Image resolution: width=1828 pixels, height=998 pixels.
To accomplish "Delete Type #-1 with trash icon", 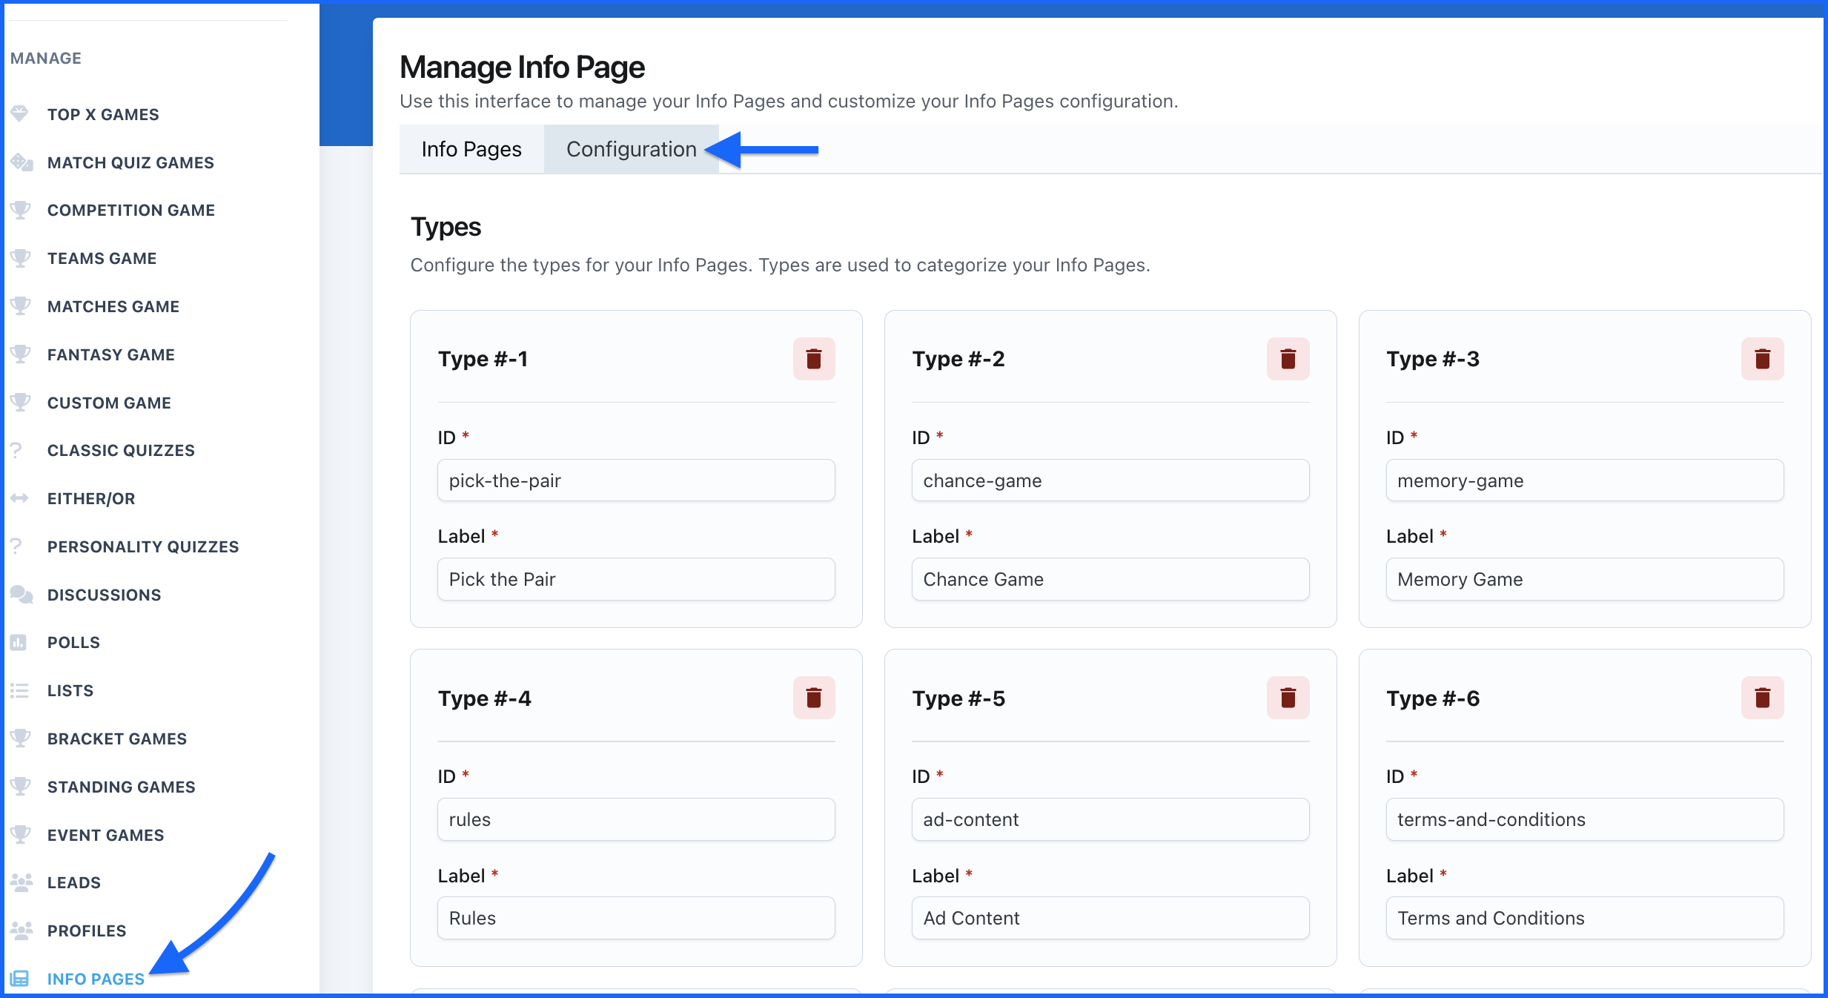I will pyautogui.click(x=813, y=359).
